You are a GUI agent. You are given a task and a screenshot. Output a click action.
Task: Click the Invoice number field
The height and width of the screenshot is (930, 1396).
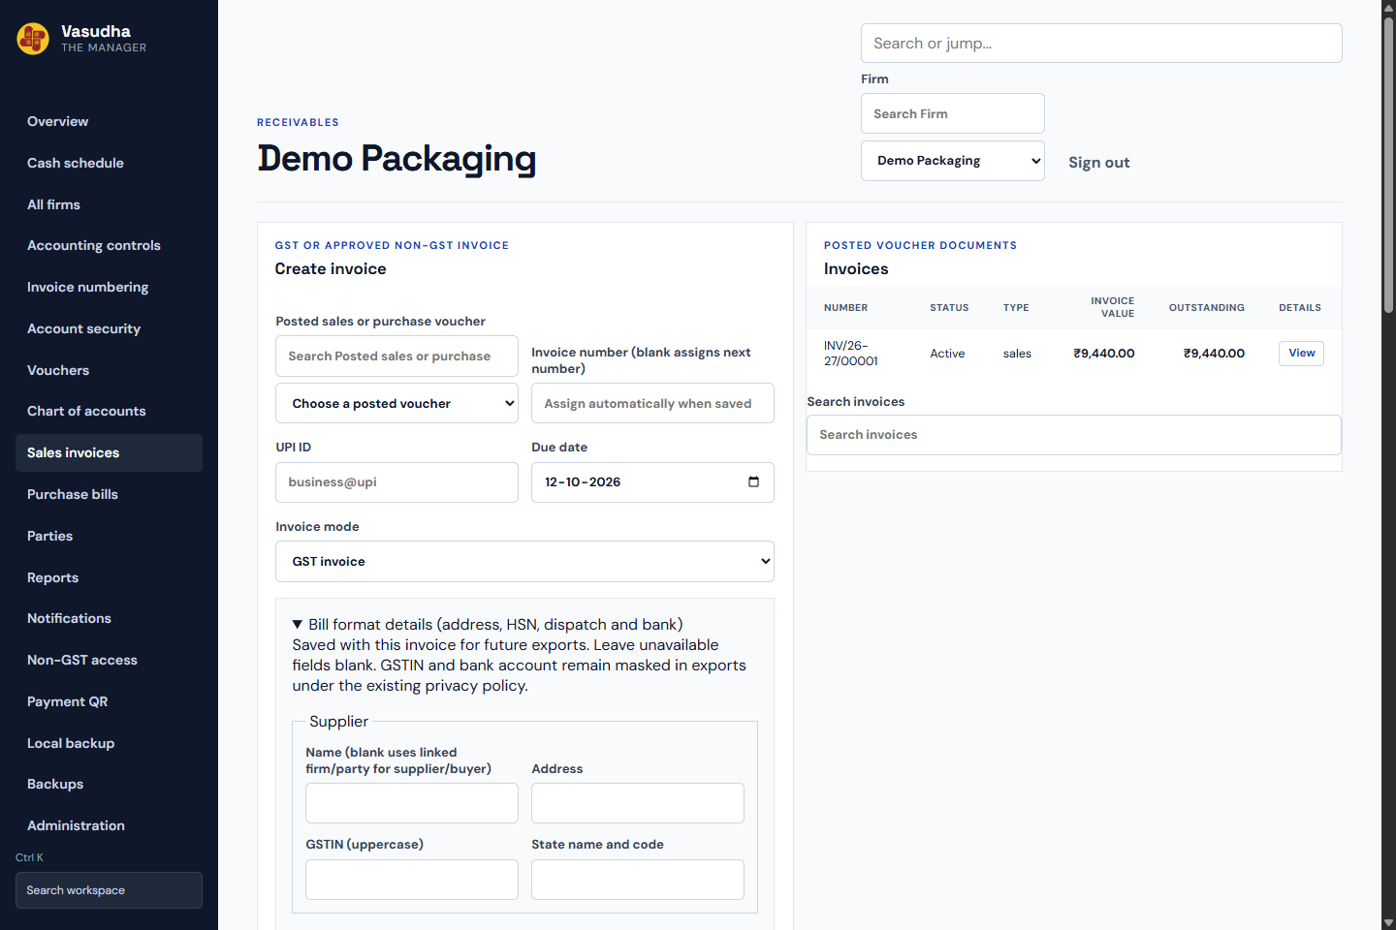coord(652,403)
